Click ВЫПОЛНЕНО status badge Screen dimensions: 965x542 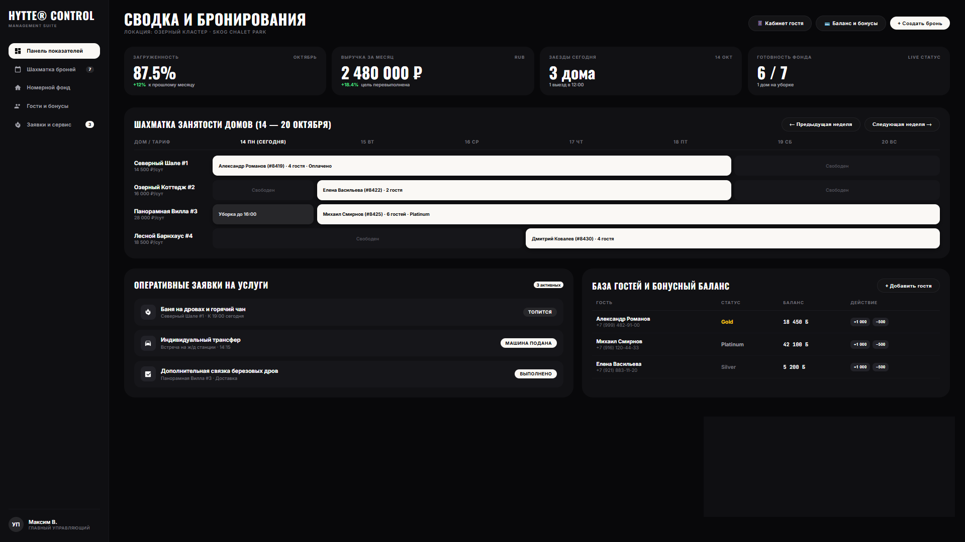pyautogui.click(x=536, y=374)
